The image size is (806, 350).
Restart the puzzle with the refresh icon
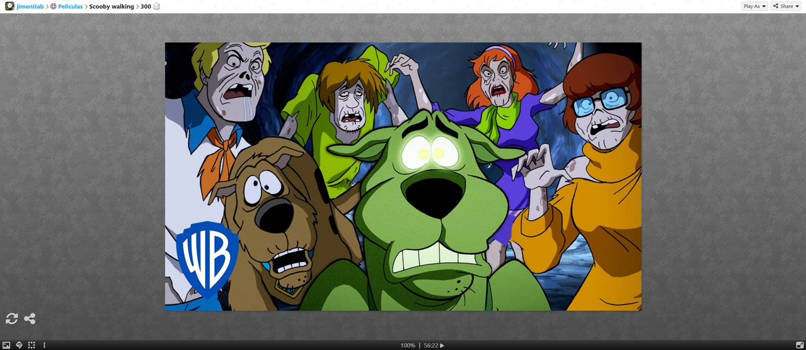11,318
